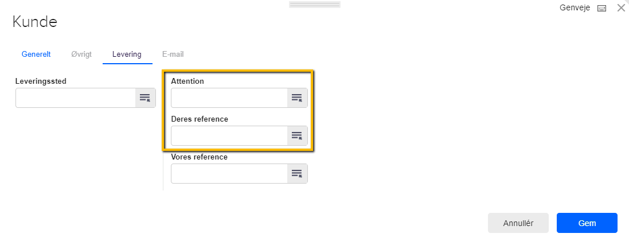This screenshot has width=629, height=245.
Task: Close the Kunde dialog with the X
Action: [620, 8]
